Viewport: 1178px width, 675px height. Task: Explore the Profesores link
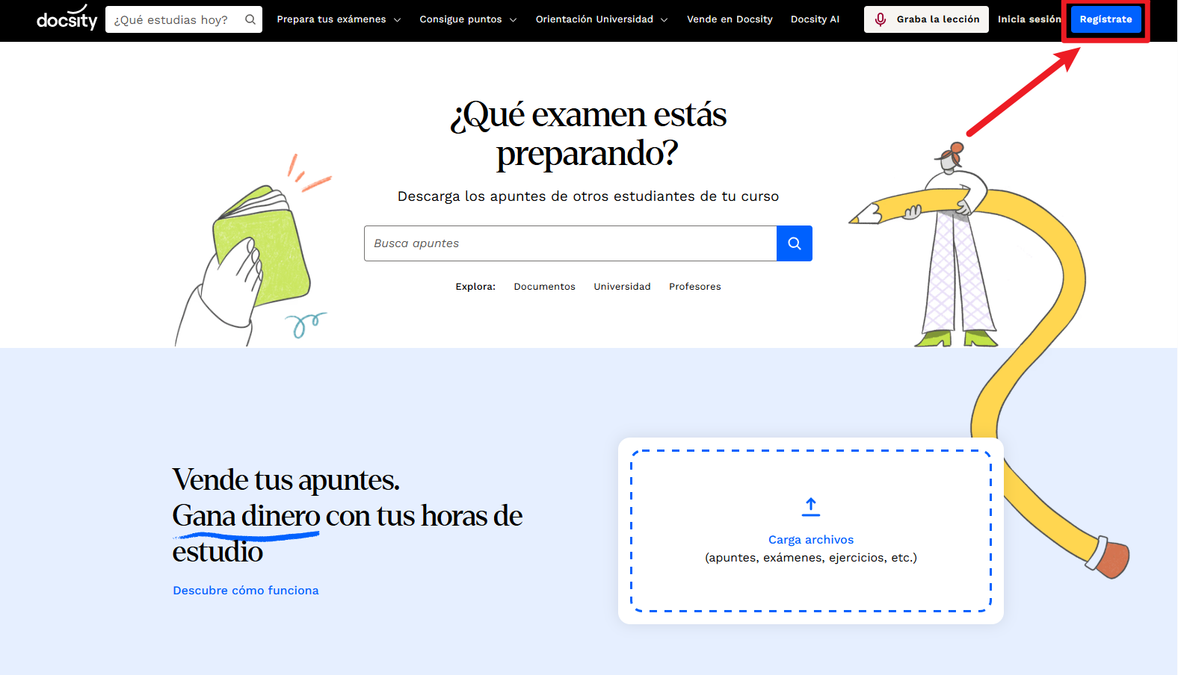click(694, 287)
